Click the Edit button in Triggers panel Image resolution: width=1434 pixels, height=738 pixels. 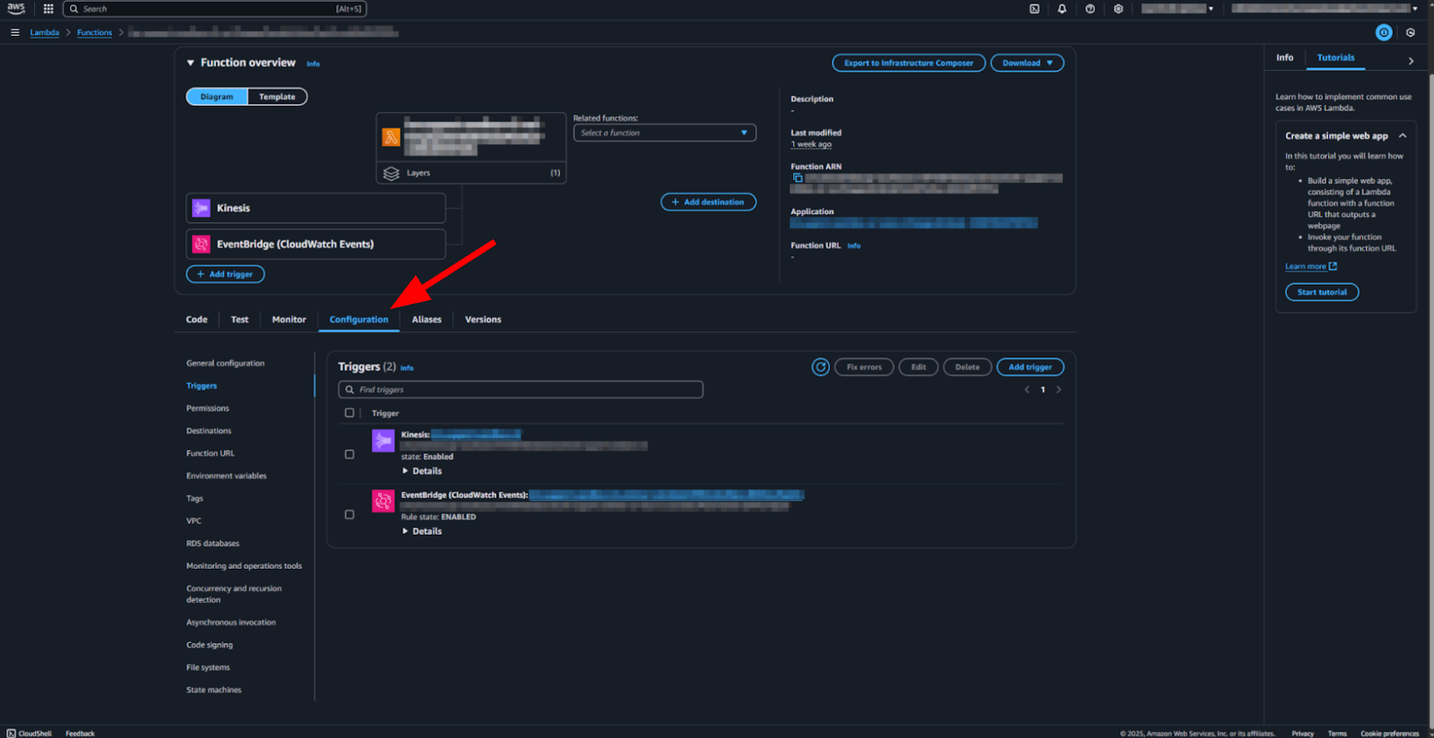[919, 367]
